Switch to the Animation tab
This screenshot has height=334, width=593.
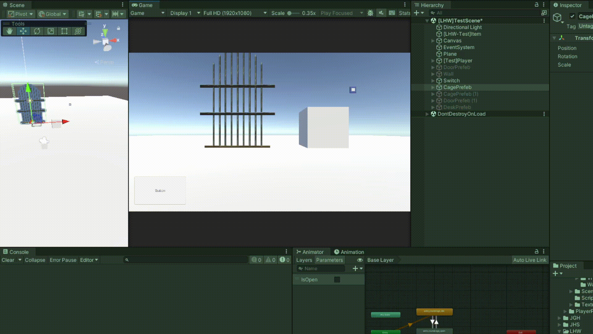(349, 252)
